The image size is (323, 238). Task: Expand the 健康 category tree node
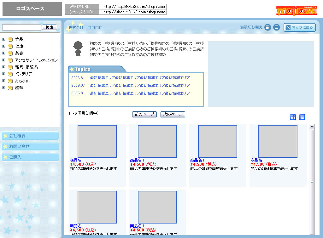[3, 46]
